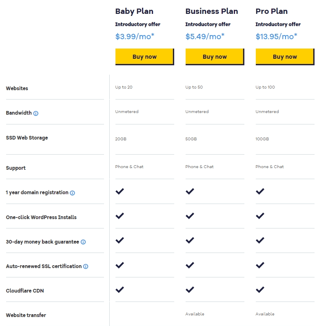Select the Phone & Chat support entry under Business Plan
Image resolution: width=328 pixels, height=326 pixels.
click(x=199, y=166)
